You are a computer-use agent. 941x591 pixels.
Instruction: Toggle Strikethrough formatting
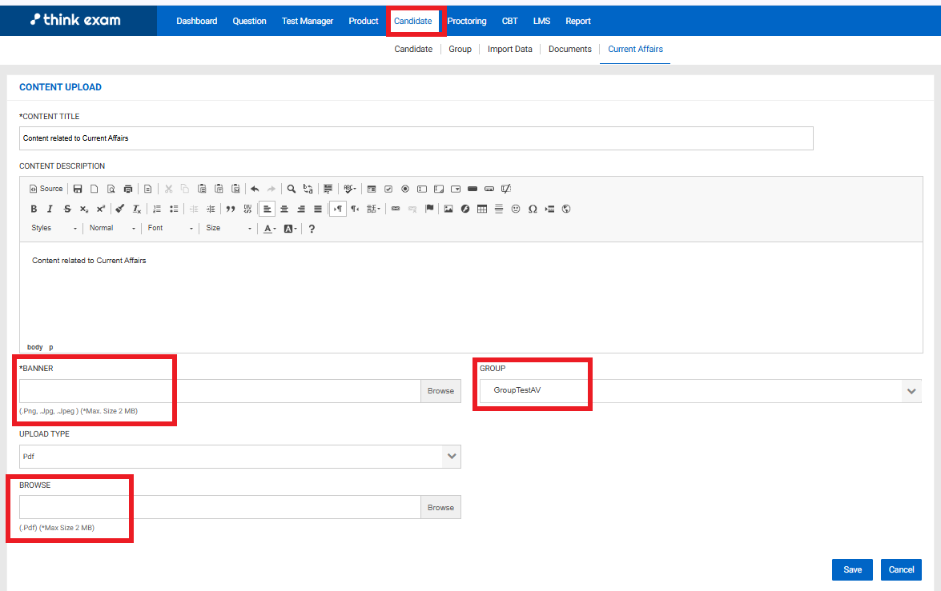[67, 209]
